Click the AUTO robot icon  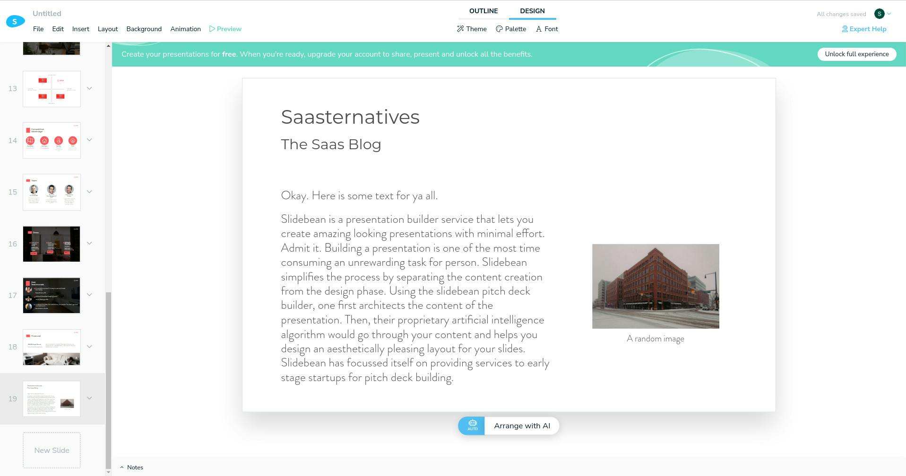tap(472, 425)
